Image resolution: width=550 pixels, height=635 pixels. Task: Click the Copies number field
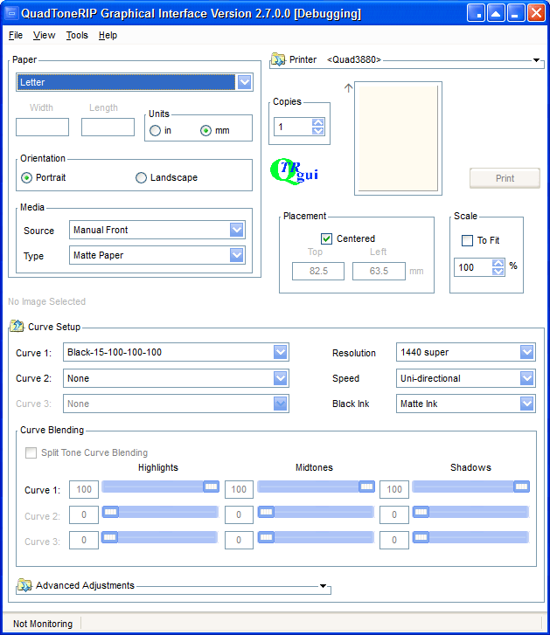pyautogui.click(x=294, y=127)
